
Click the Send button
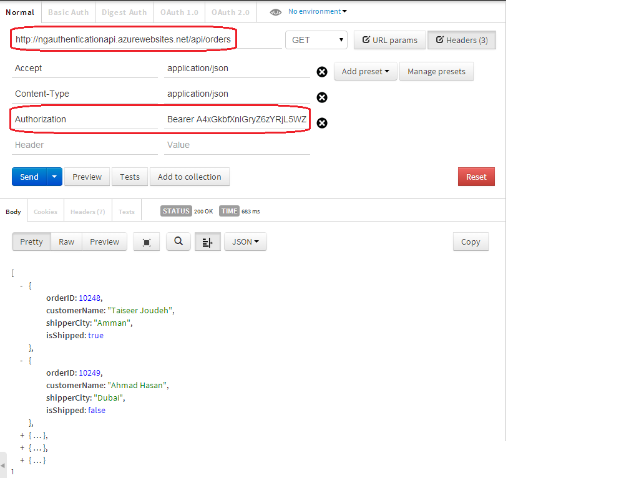(x=29, y=177)
